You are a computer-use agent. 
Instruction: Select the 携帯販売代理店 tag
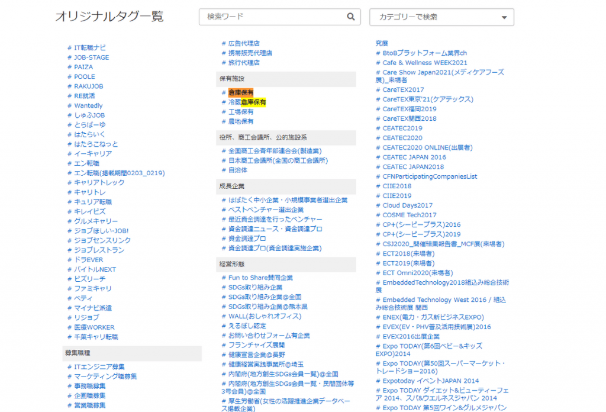click(250, 53)
